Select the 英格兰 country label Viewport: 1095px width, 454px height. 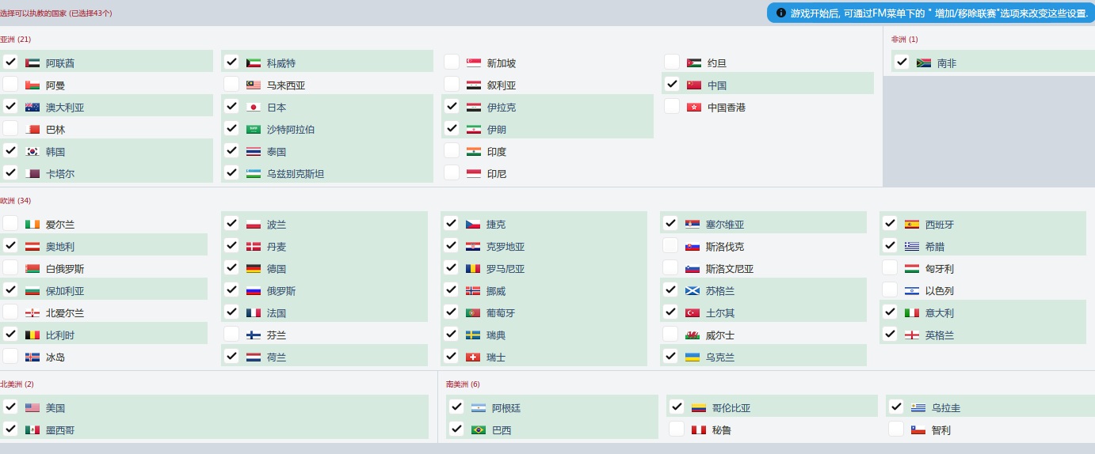[940, 335]
